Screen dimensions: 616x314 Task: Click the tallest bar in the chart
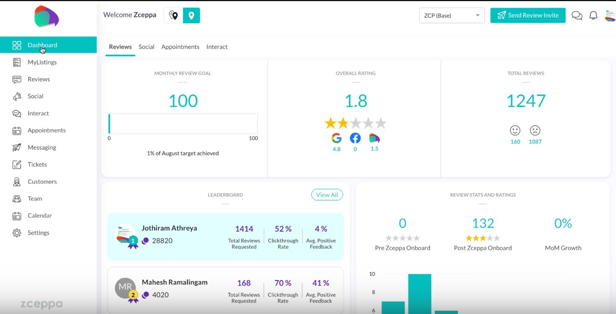(x=420, y=294)
